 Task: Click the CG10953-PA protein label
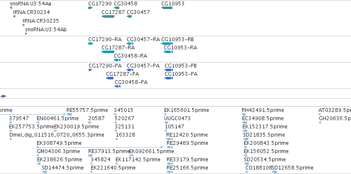click(181, 74)
